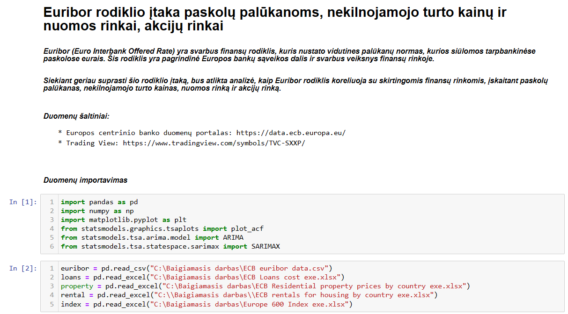Click the euribor = pd.read_csv line
Image resolution: width=568 pixels, height=314 pixels.
pyautogui.click(x=196, y=268)
